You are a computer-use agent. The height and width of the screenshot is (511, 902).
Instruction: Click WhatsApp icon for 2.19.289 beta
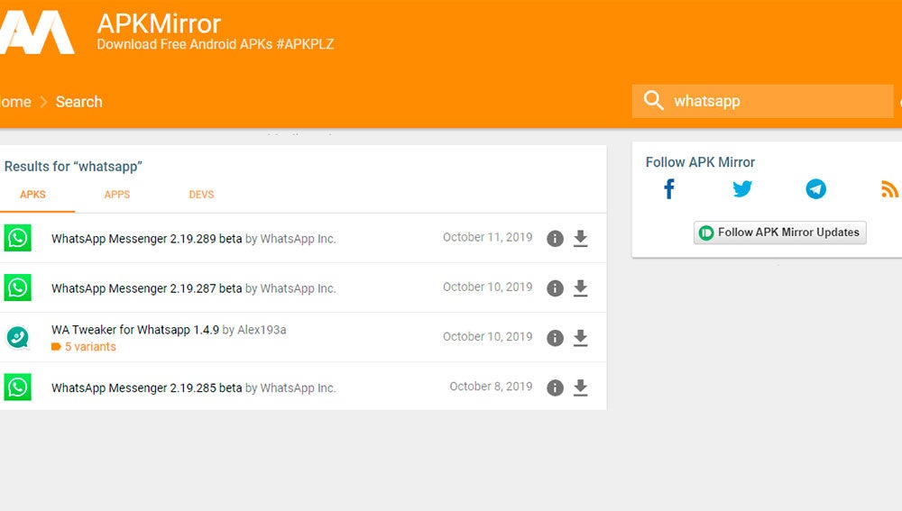pyautogui.click(x=18, y=238)
